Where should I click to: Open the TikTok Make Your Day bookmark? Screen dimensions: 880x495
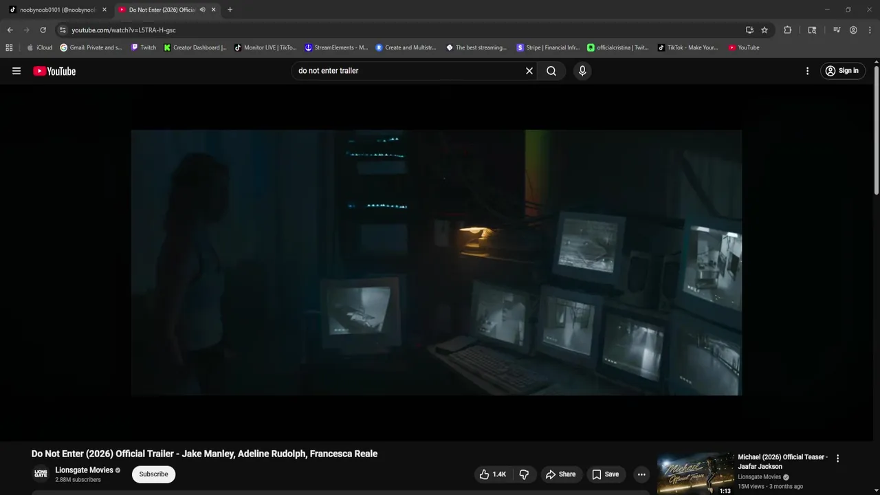(688, 47)
